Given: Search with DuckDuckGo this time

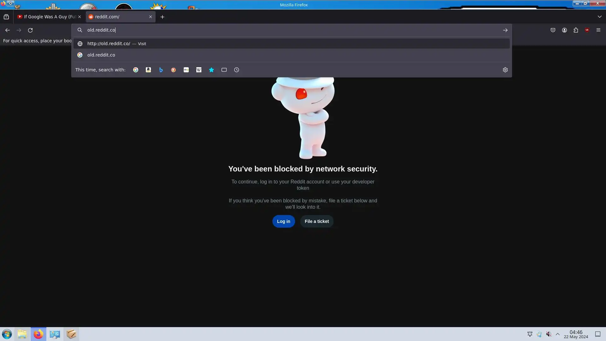Looking at the screenshot, I should point(174,70).
